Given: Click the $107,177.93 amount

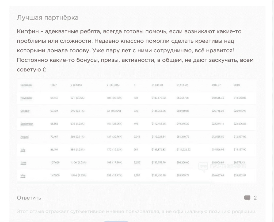Looking at the screenshot, I should [x=158, y=98].
